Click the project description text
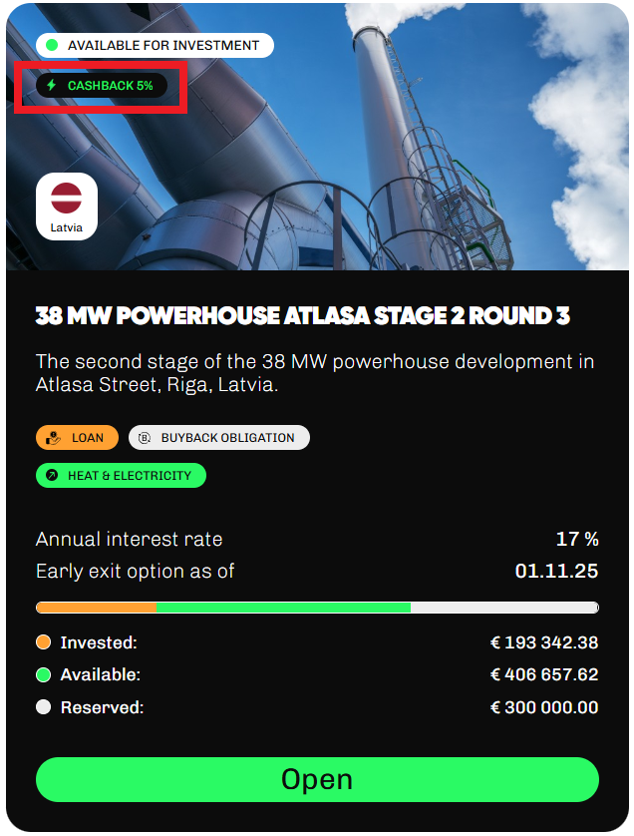This screenshot has width=634, height=836. click(x=315, y=373)
